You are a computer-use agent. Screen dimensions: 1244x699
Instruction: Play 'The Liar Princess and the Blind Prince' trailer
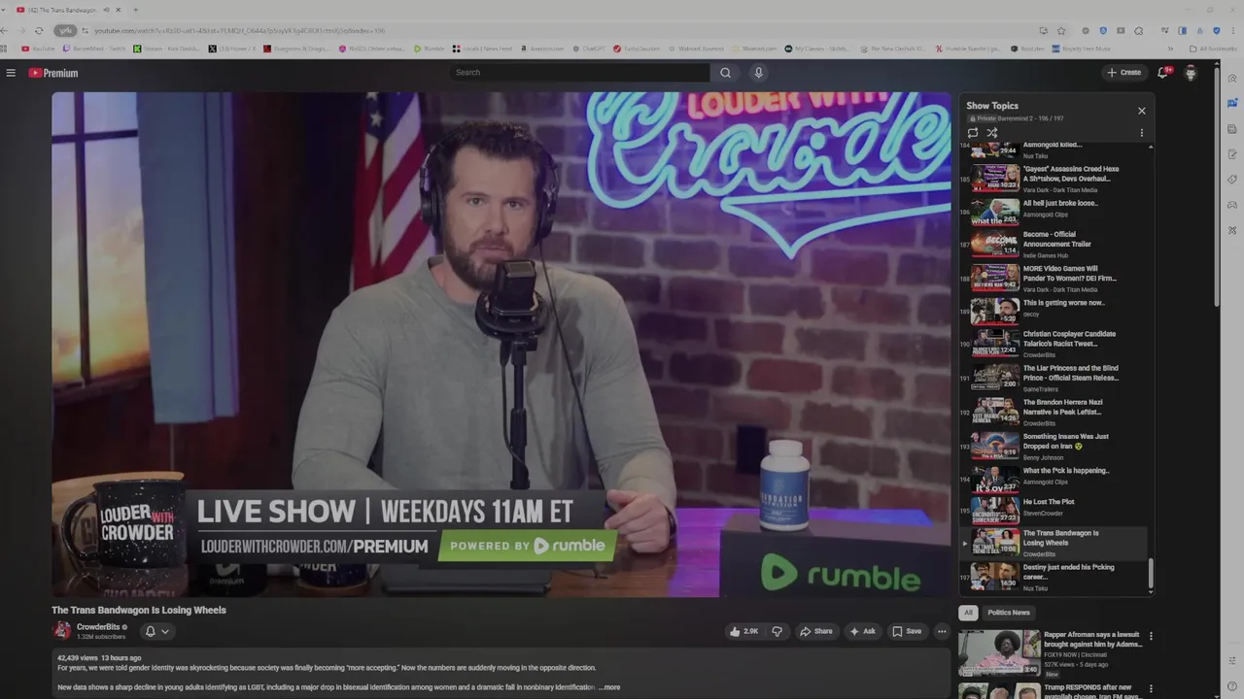point(1054,378)
